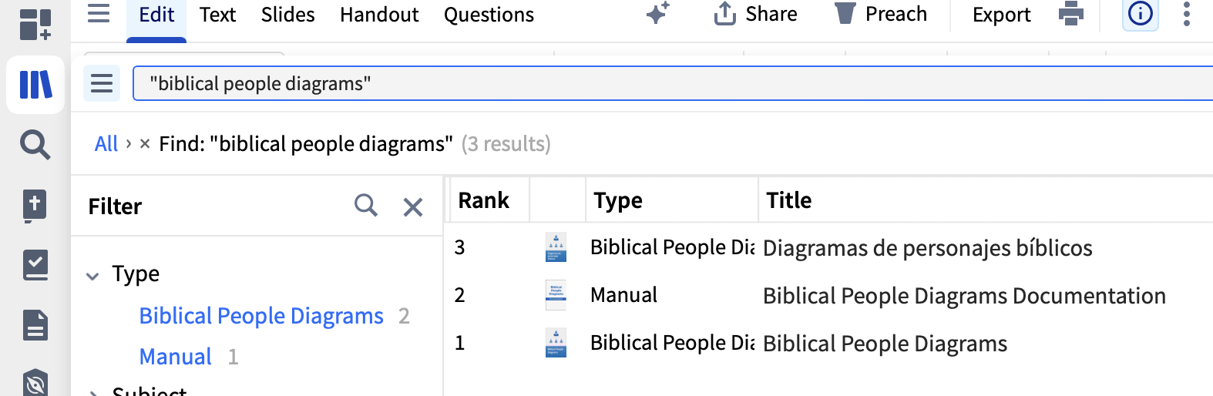Open the top hamburger menu
The width and height of the screenshot is (1213, 396).
tap(99, 14)
